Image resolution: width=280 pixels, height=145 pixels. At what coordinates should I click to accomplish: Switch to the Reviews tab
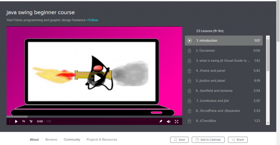point(51,140)
